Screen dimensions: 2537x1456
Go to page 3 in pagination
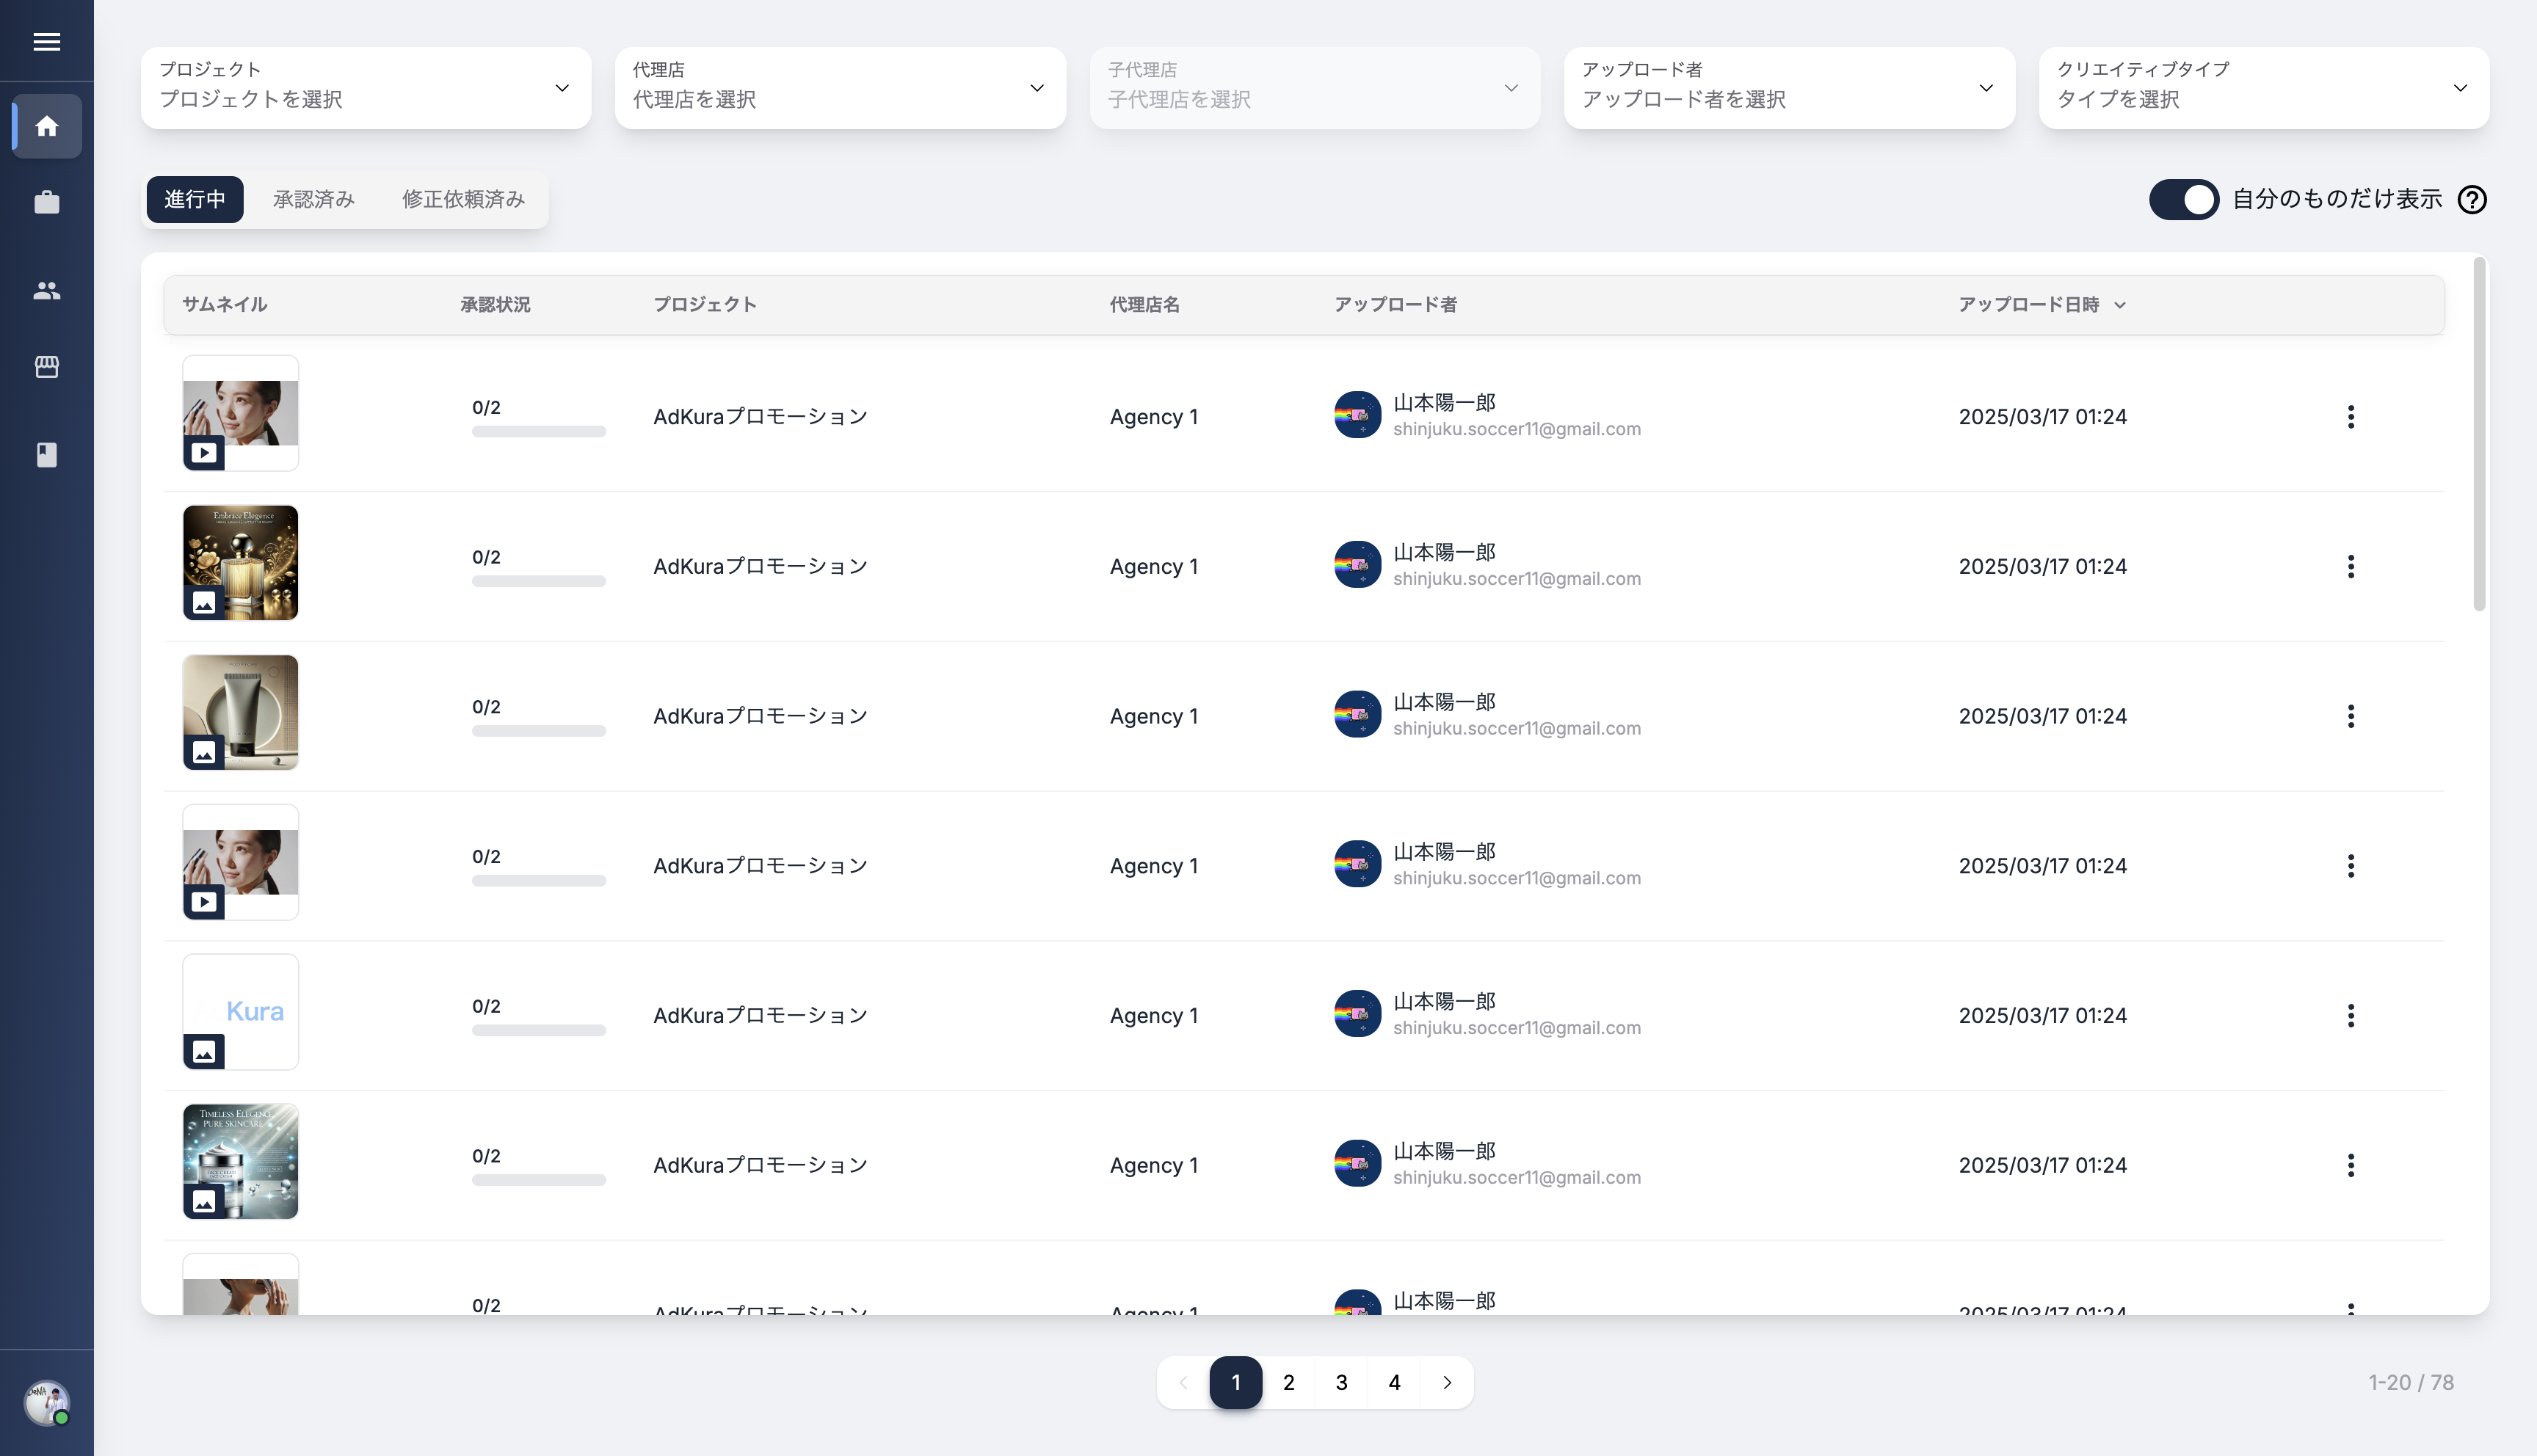click(x=1341, y=1383)
